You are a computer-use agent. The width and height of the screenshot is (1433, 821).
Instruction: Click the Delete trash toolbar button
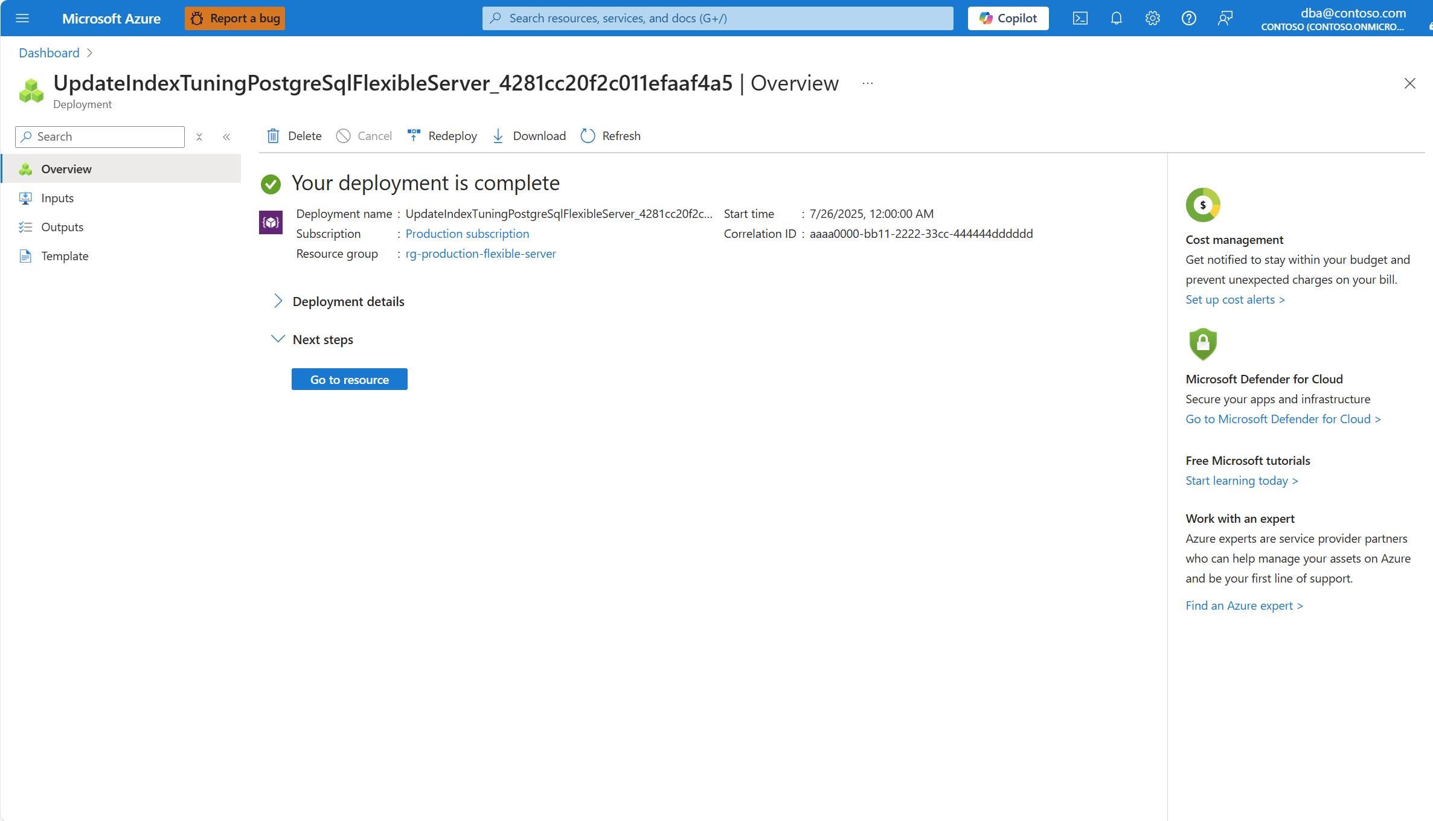[x=294, y=136]
